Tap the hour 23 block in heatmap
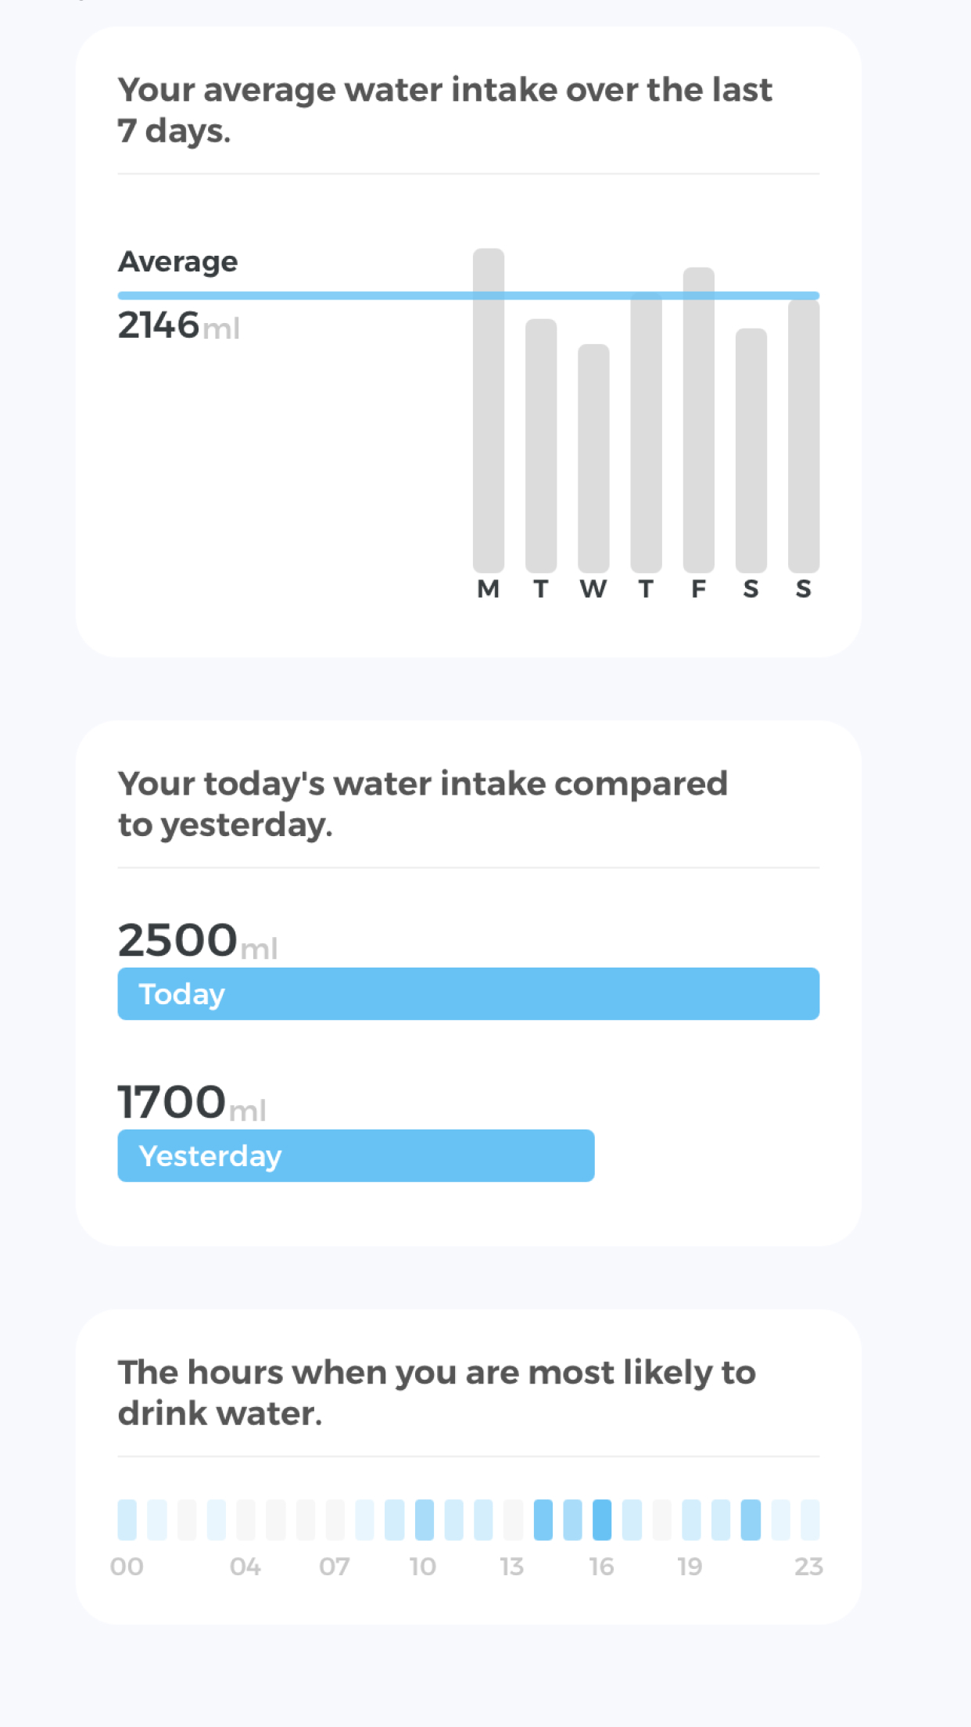The image size is (971, 1727). (x=810, y=1520)
